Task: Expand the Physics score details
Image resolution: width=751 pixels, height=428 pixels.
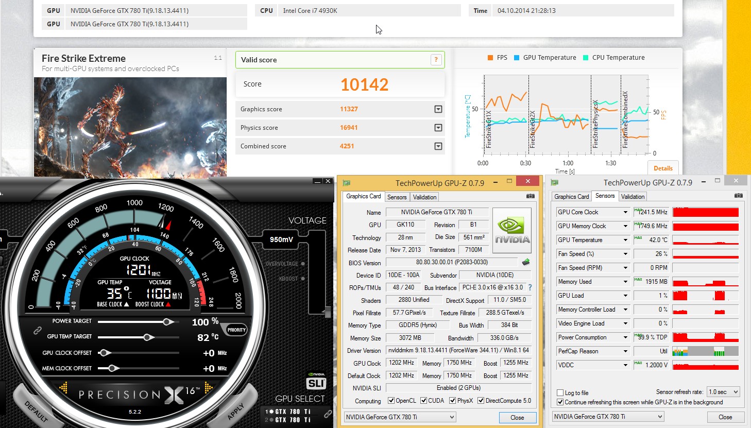Action: point(438,128)
